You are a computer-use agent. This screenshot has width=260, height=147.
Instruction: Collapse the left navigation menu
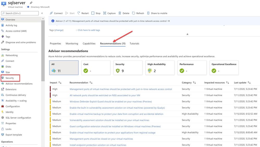point(42,13)
